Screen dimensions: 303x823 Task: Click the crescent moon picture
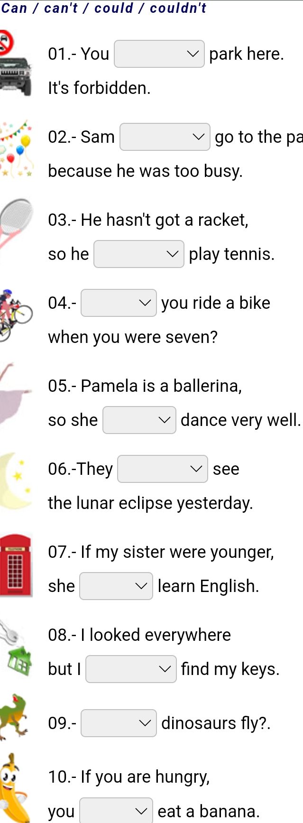[x=16, y=480]
